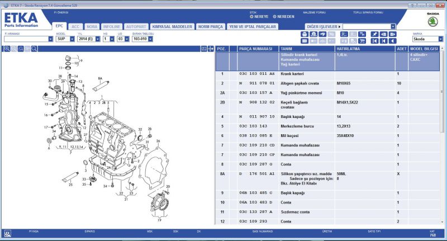The height and width of the screenshot is (241, 447).
Task: Open the FI ARAMASI dropdown arrow
Action: (x=51, y=39)
